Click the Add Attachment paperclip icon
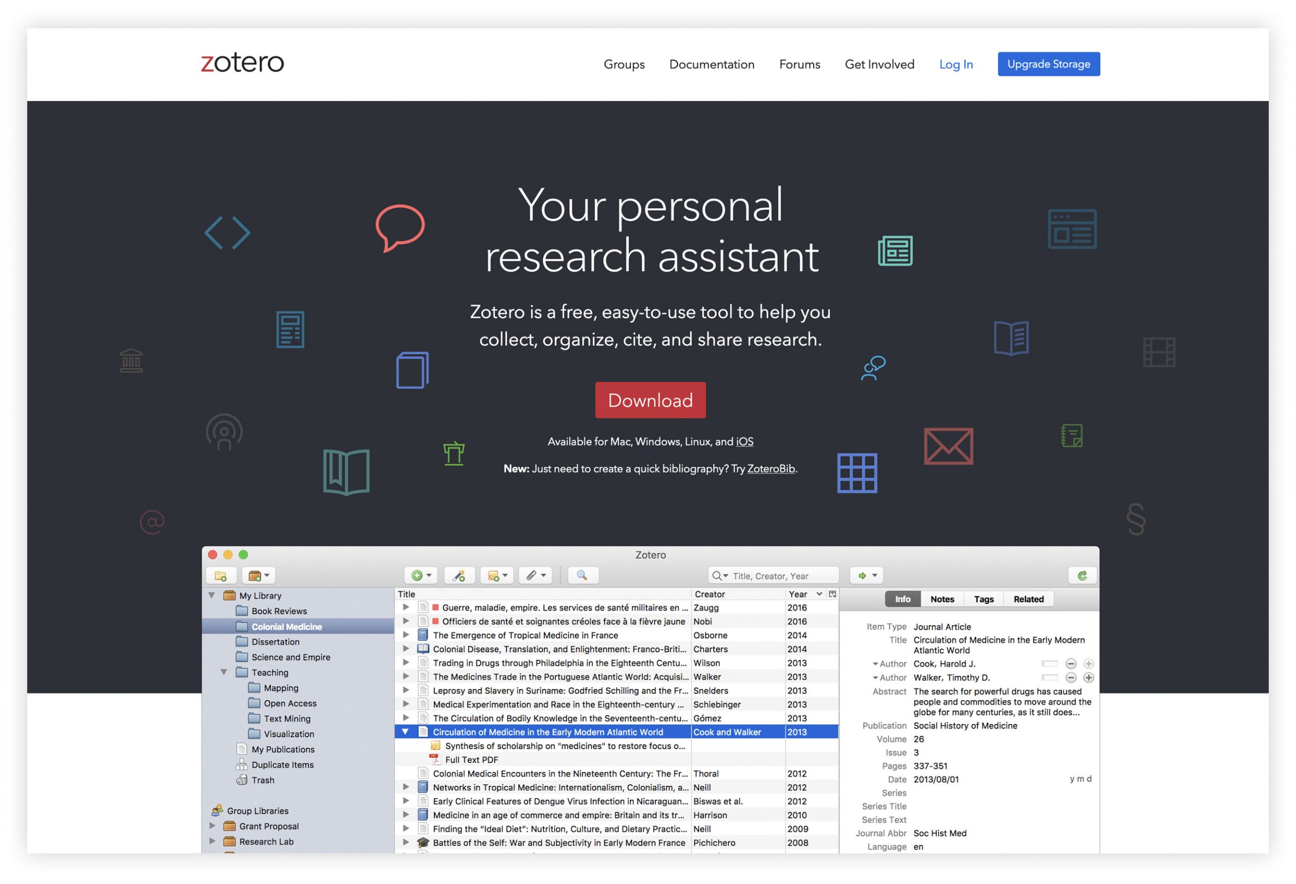Screen dimensions: 1296x884 point(535,576)
